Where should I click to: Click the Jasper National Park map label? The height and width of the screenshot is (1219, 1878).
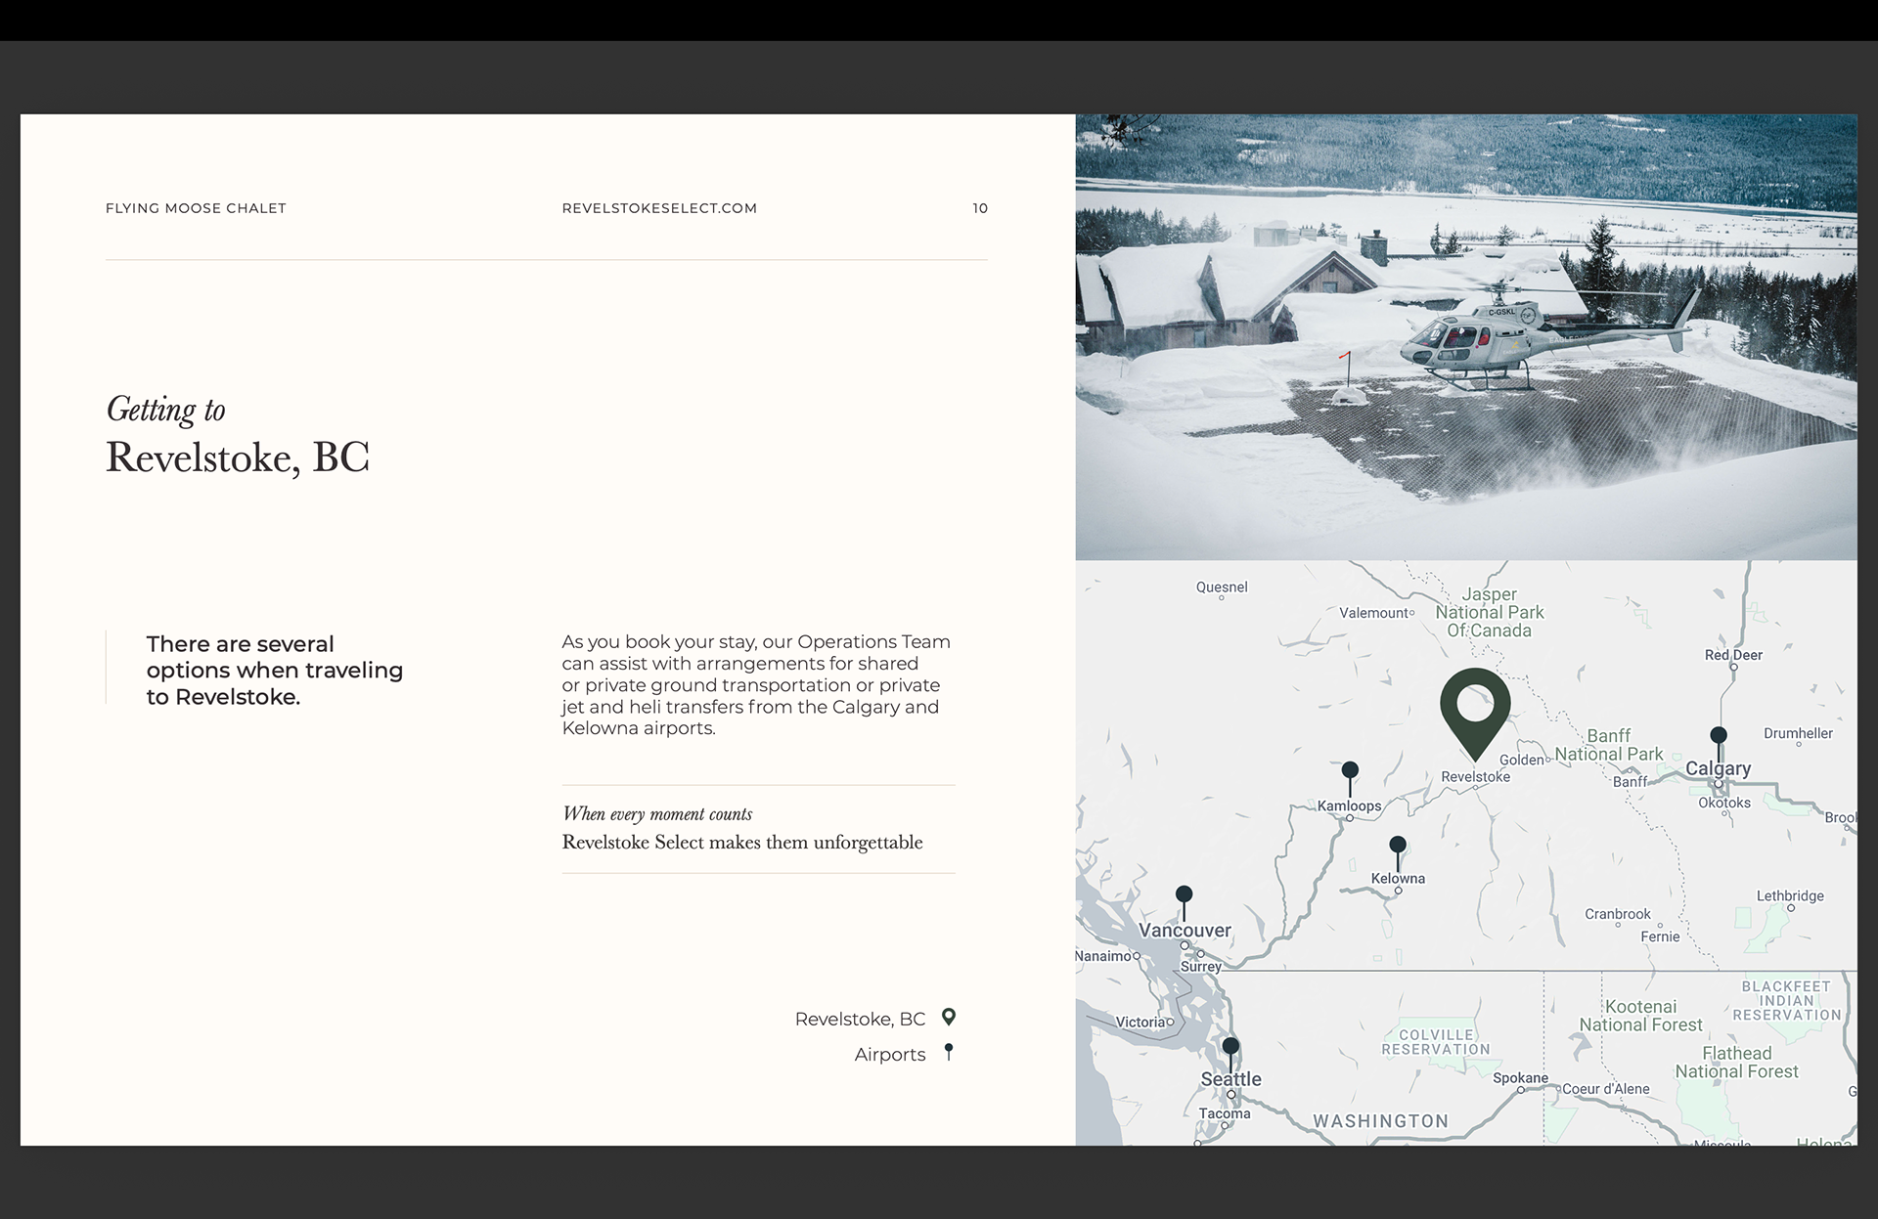click(1489, 612)
